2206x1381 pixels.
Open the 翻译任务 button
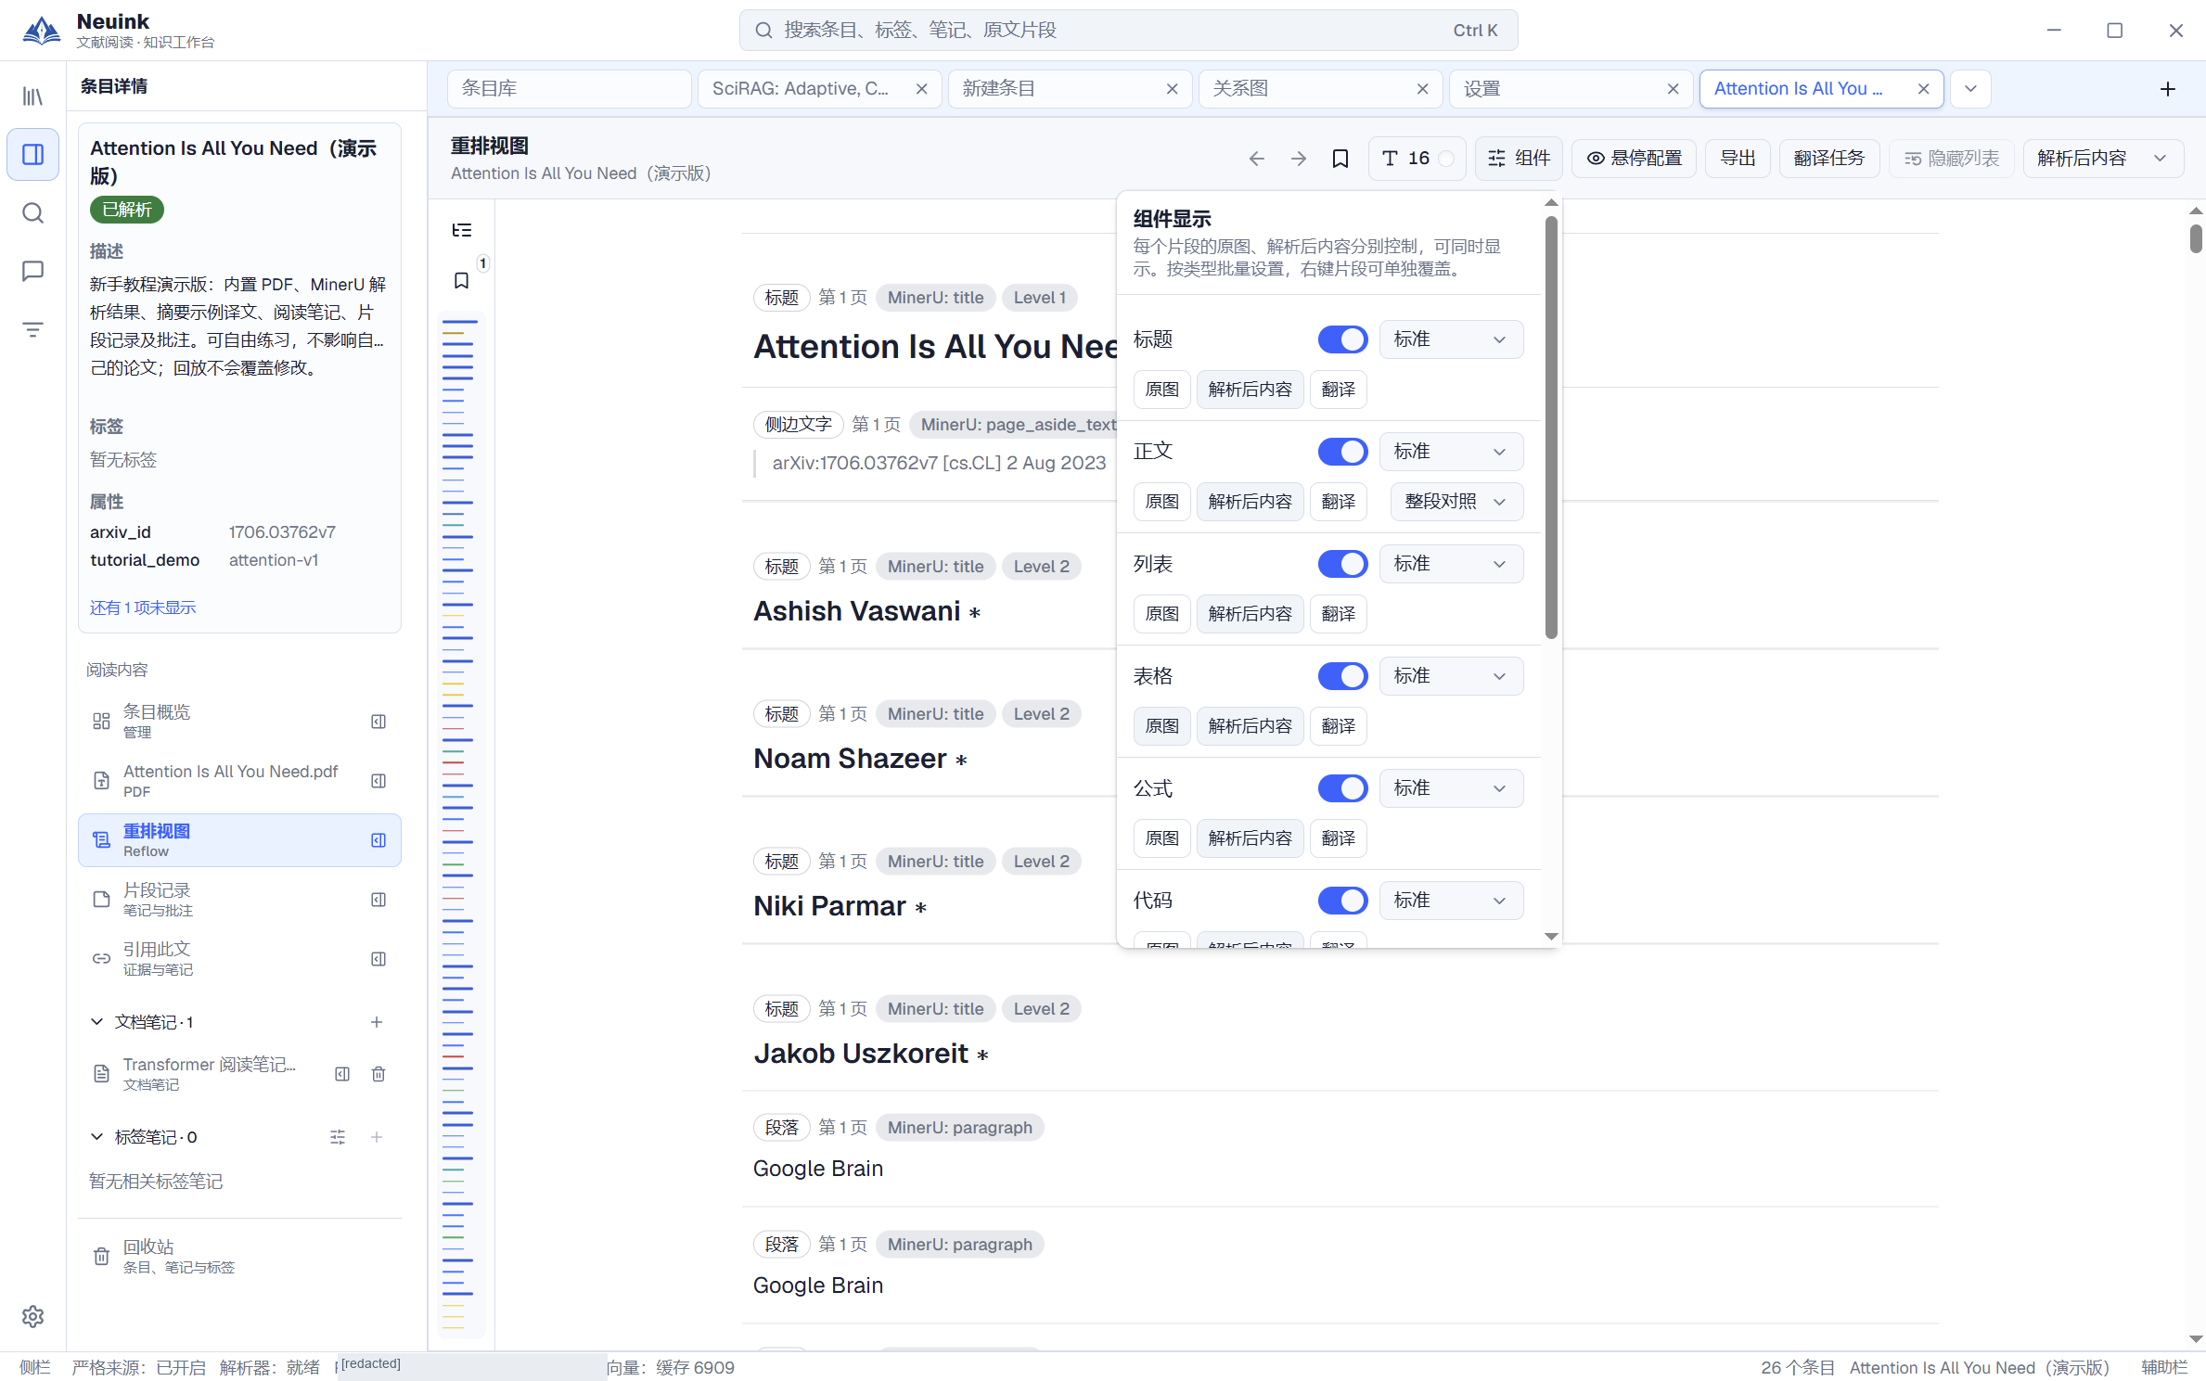click(x=1828, y=159)
